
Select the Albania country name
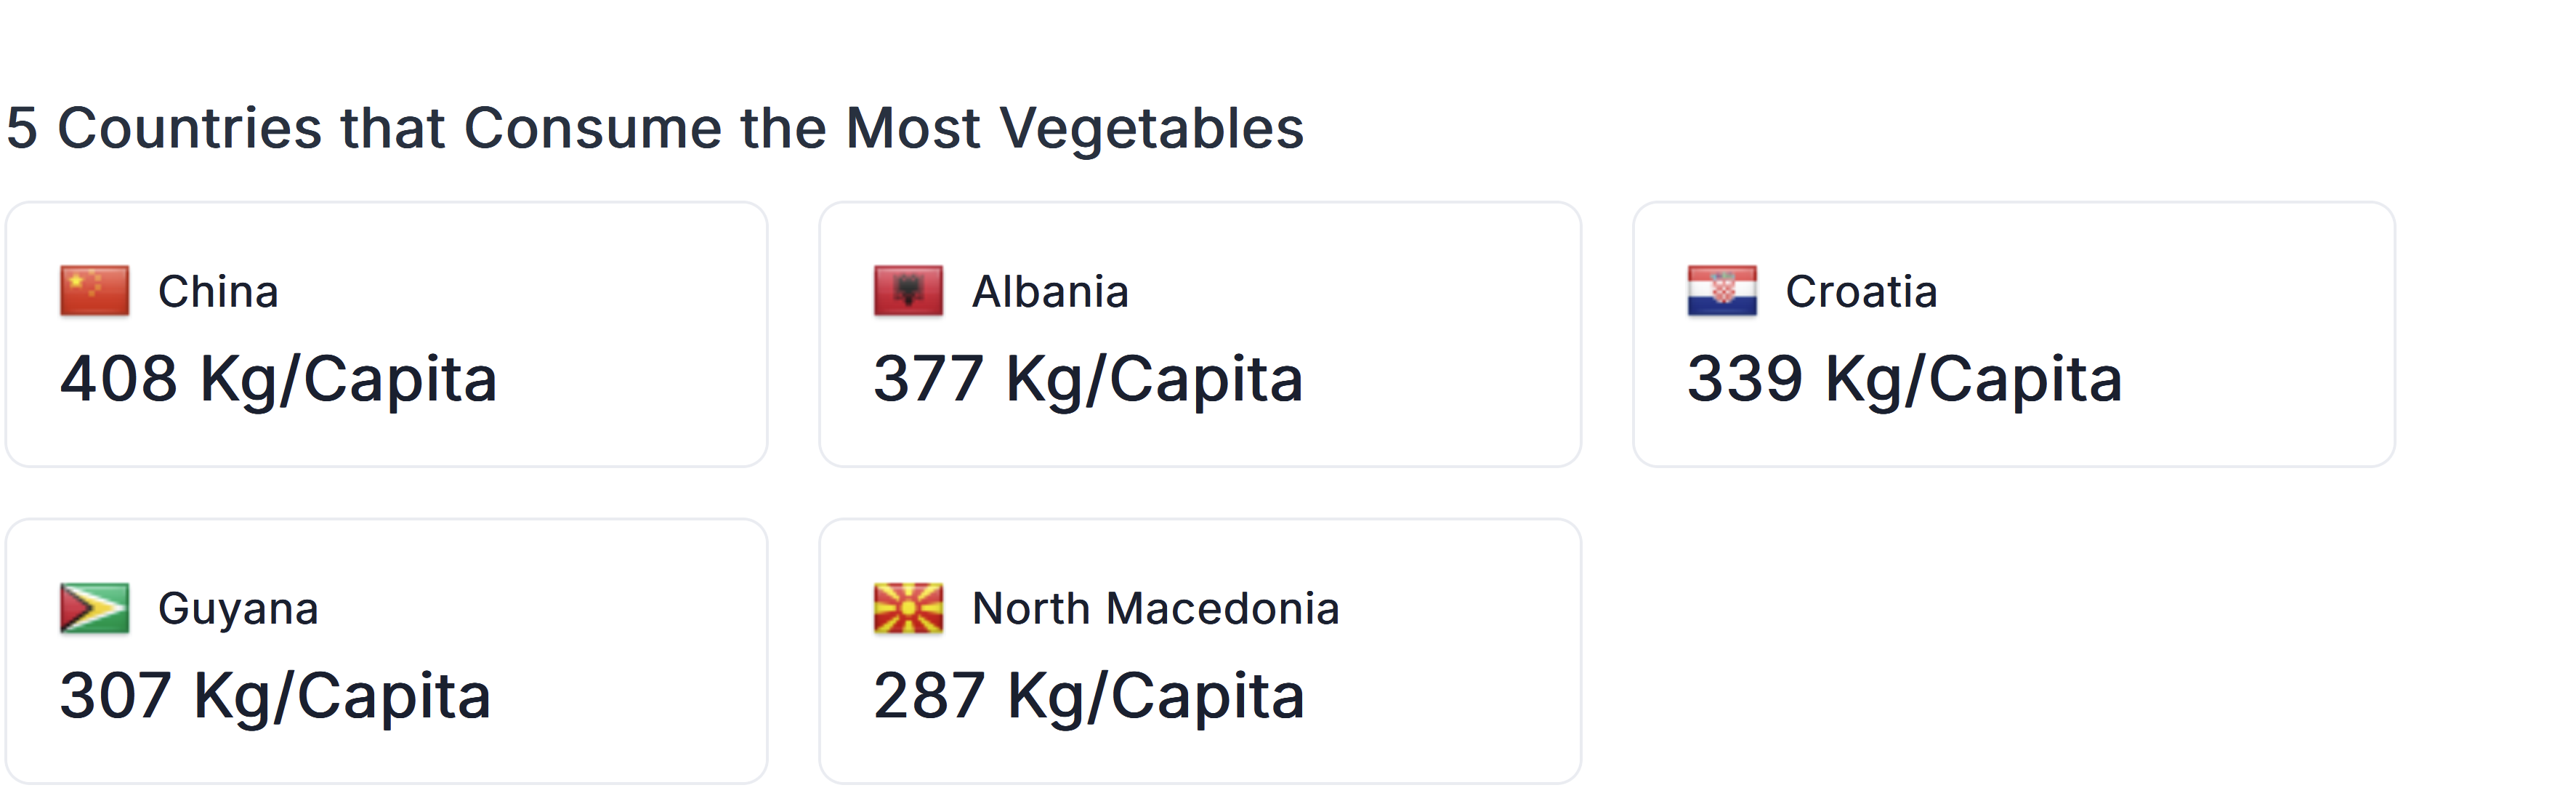(x=1050, y=292)
